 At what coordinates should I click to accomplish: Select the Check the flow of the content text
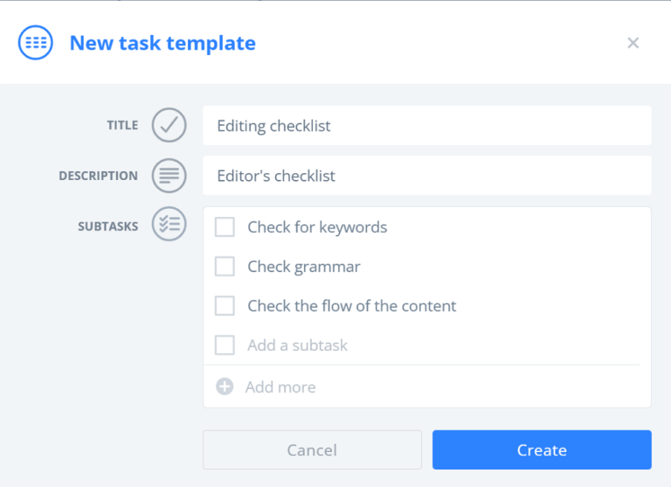pyautogui.click(x=352, y=306)
